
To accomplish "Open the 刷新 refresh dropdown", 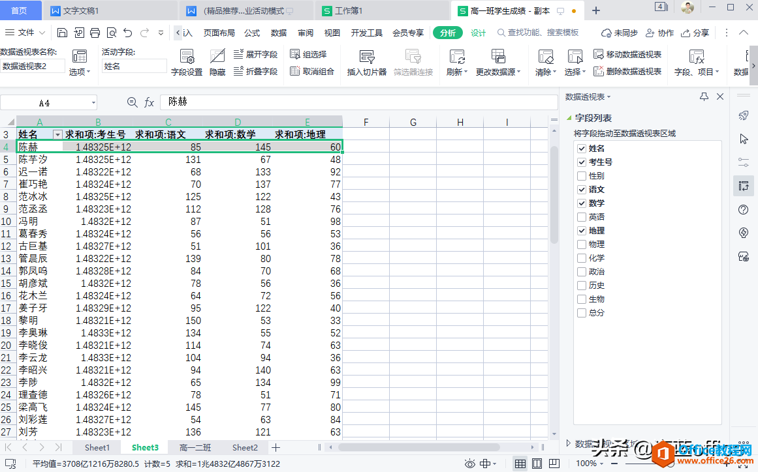I will coord(457,63).
